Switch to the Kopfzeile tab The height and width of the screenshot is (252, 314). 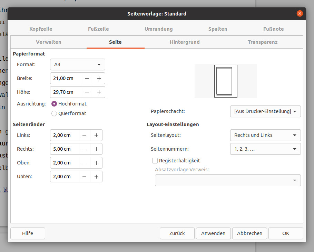(41, 29)
